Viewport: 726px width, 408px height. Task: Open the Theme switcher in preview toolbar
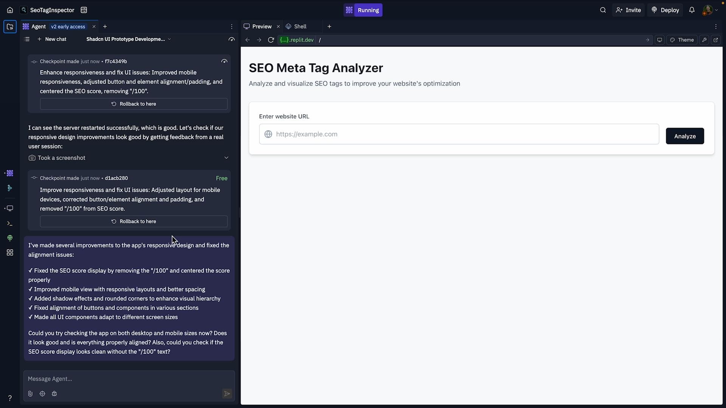click(x=682, y=40)
